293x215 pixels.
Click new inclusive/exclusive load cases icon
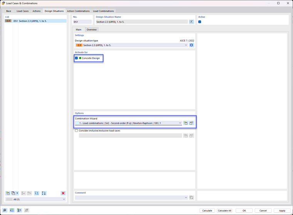[x=185, y=135]
